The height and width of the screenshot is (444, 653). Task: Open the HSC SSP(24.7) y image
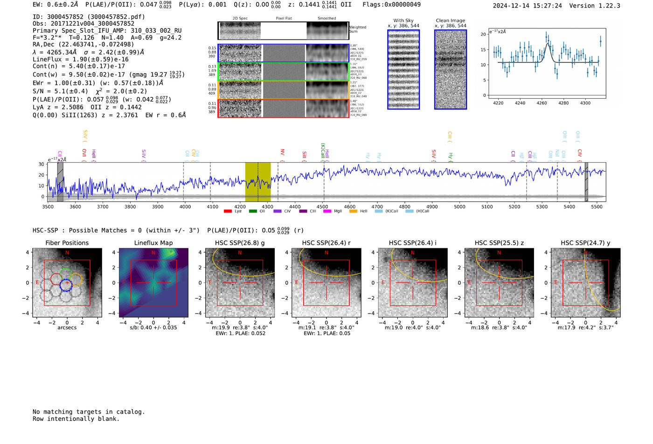click(586, 283)
